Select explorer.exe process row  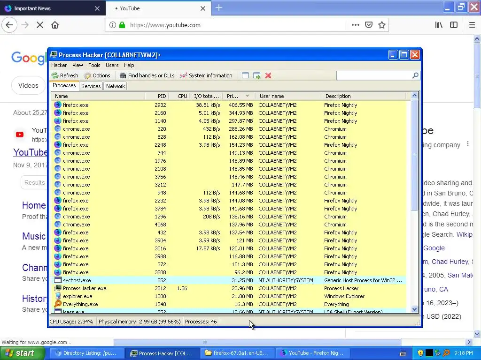tap(229, 296)
